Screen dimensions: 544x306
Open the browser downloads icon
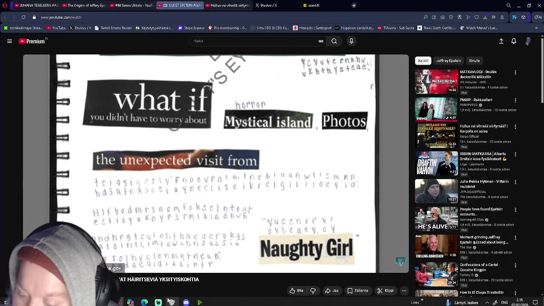pyautogui.click(x=485, y=17)
